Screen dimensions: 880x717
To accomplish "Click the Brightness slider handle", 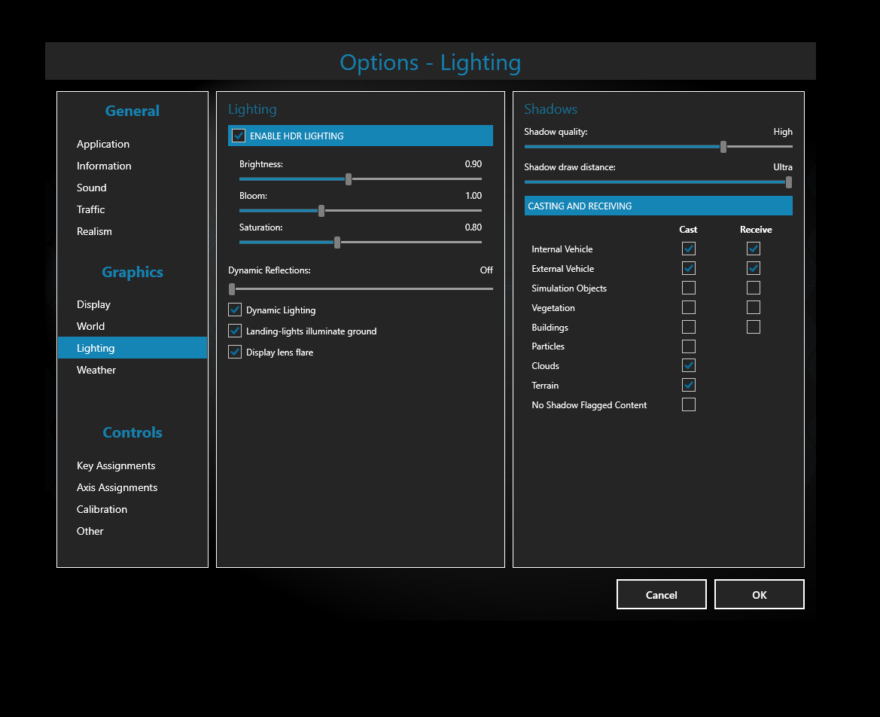I will (349, 179).
